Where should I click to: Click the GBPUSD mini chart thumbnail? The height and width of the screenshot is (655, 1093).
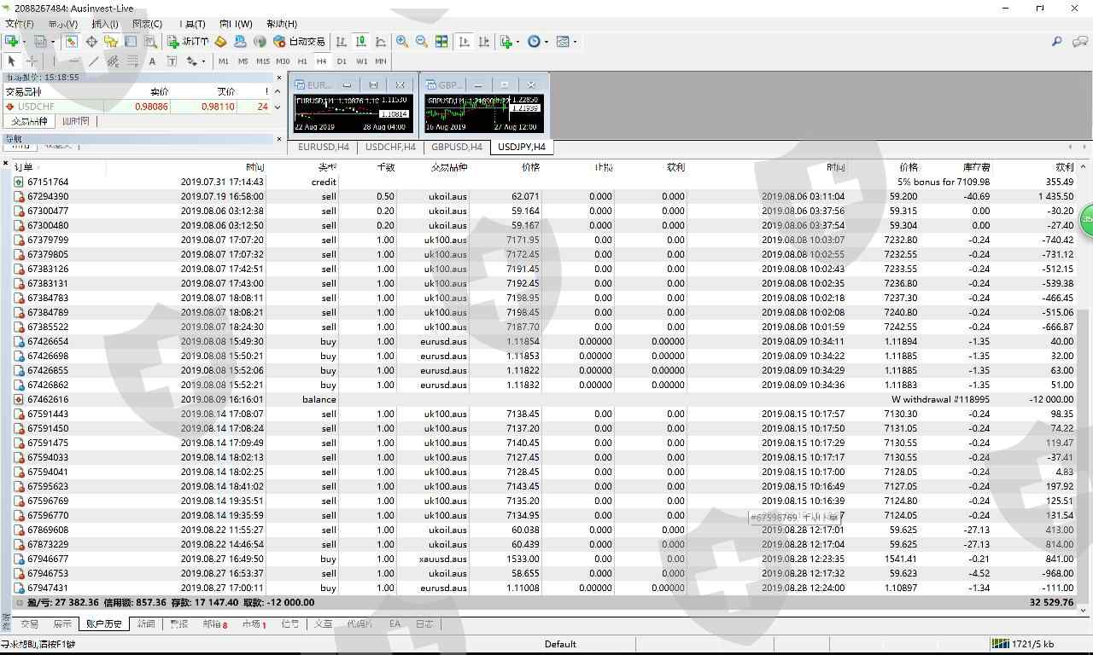[482, 113]
